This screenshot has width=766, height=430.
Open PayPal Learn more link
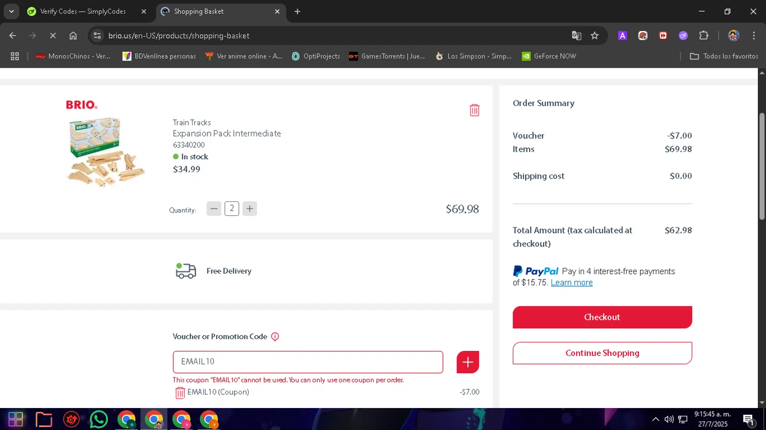pyautogui.click(x=571, y=283)
